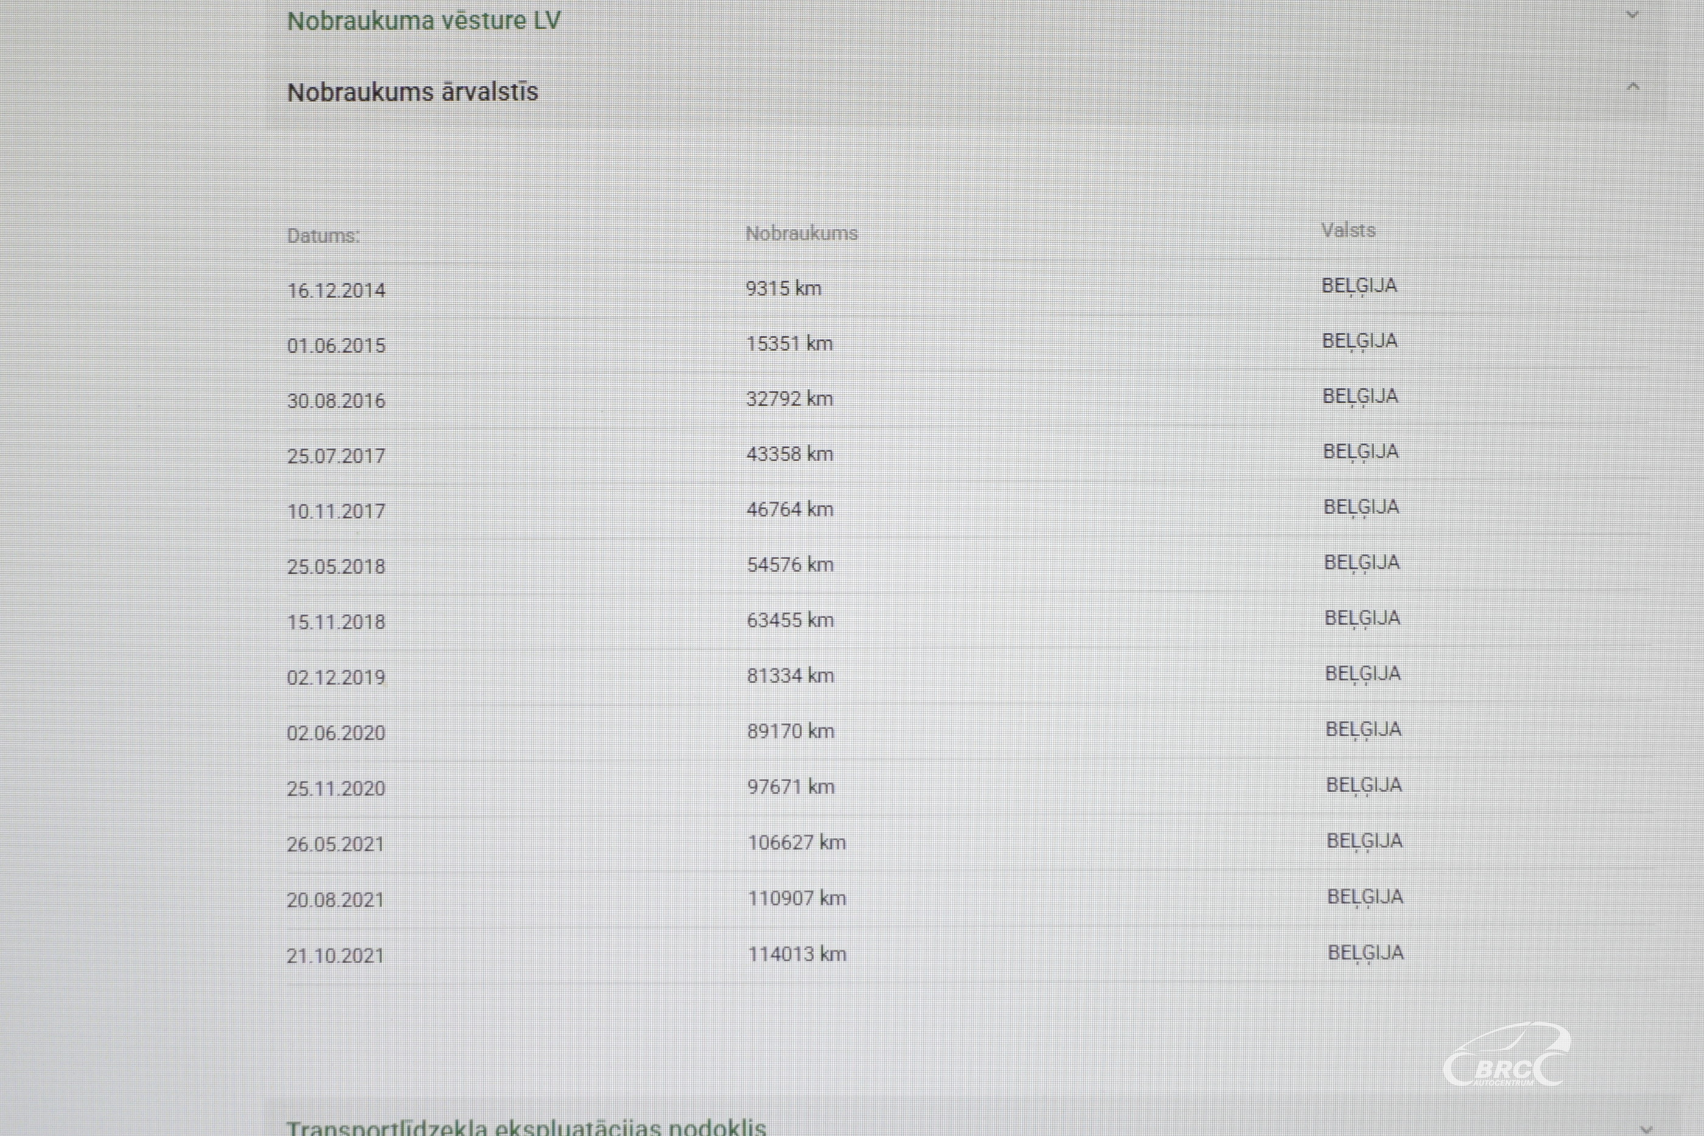Viewport: 1704px width, 1136px height.
Task: Click mileage value 9315 km
Action: point(784,288)
